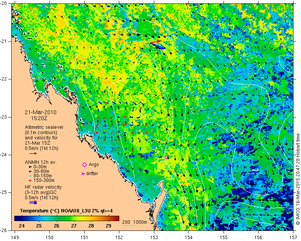The height and width of the screenshot is (241, 301).
Task: Click the Argo float marker on the map
Action: coord(166,157)
